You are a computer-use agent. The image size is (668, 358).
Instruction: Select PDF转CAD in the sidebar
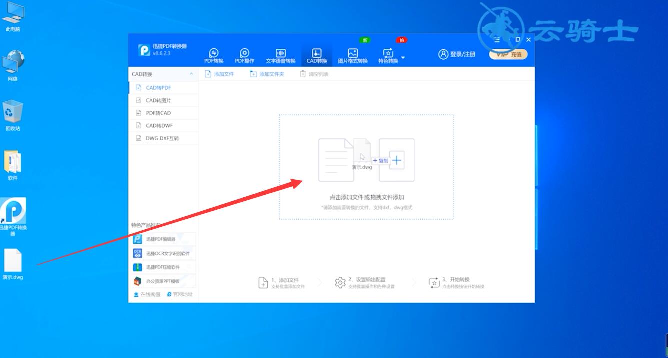point(164,113)
